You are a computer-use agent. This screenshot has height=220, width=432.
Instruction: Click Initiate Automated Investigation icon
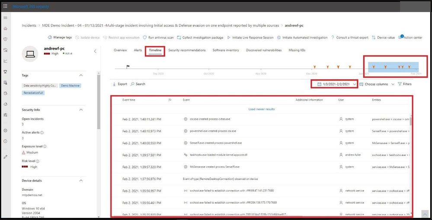[x=279, y=38]
